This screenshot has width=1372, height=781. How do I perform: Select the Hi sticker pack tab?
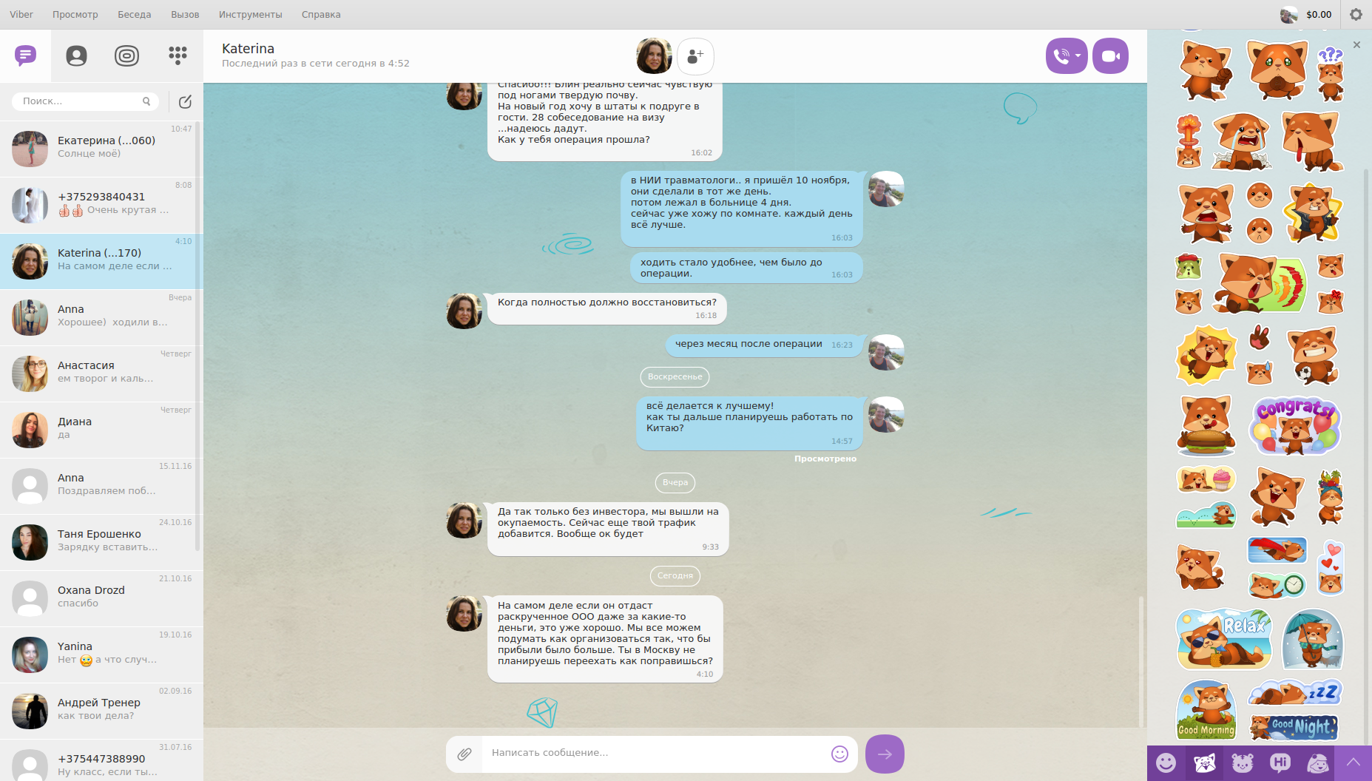pyautogui.click(x=1280, y=763)
